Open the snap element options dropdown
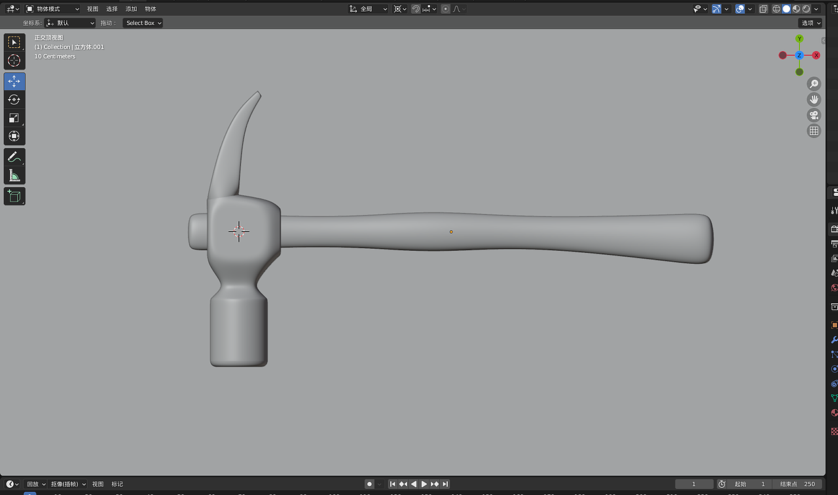The width and height of the screenshot is (838, 495). pyautogui.click(x=429, y=9)
